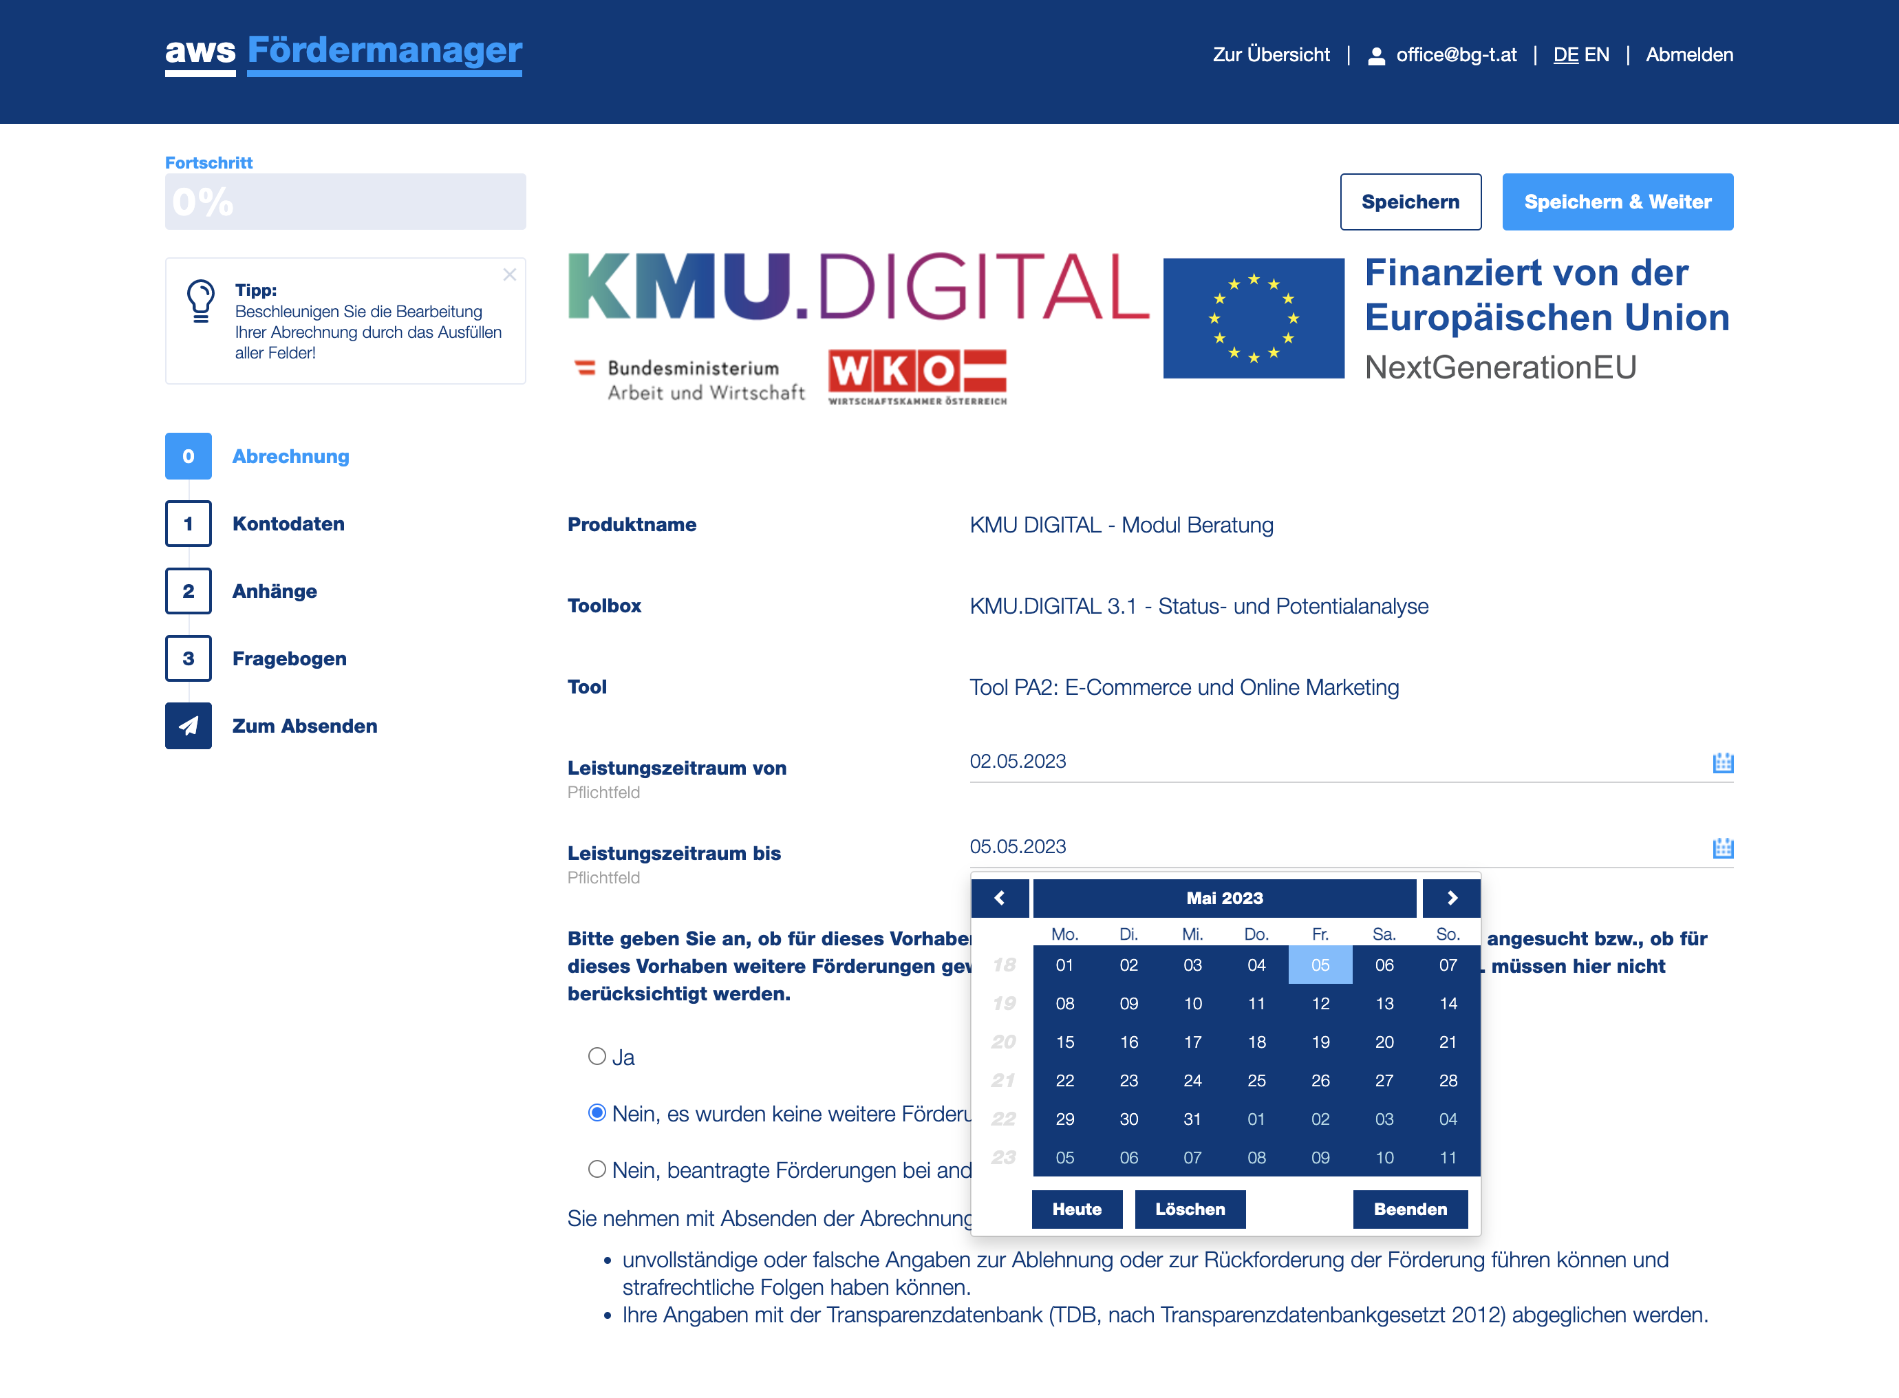Pick May 17 in the calendar
This screenshot has height=1398, width=1899.
pyautogui.click(x=1192, y=1042)
